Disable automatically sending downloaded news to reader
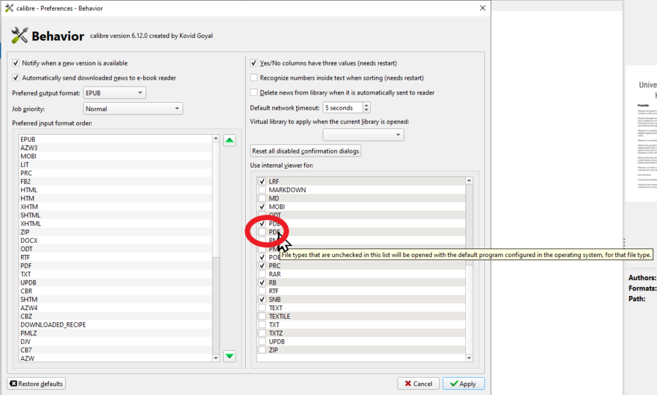This screenshot has width=657, height=395. (x=16, y=78)
